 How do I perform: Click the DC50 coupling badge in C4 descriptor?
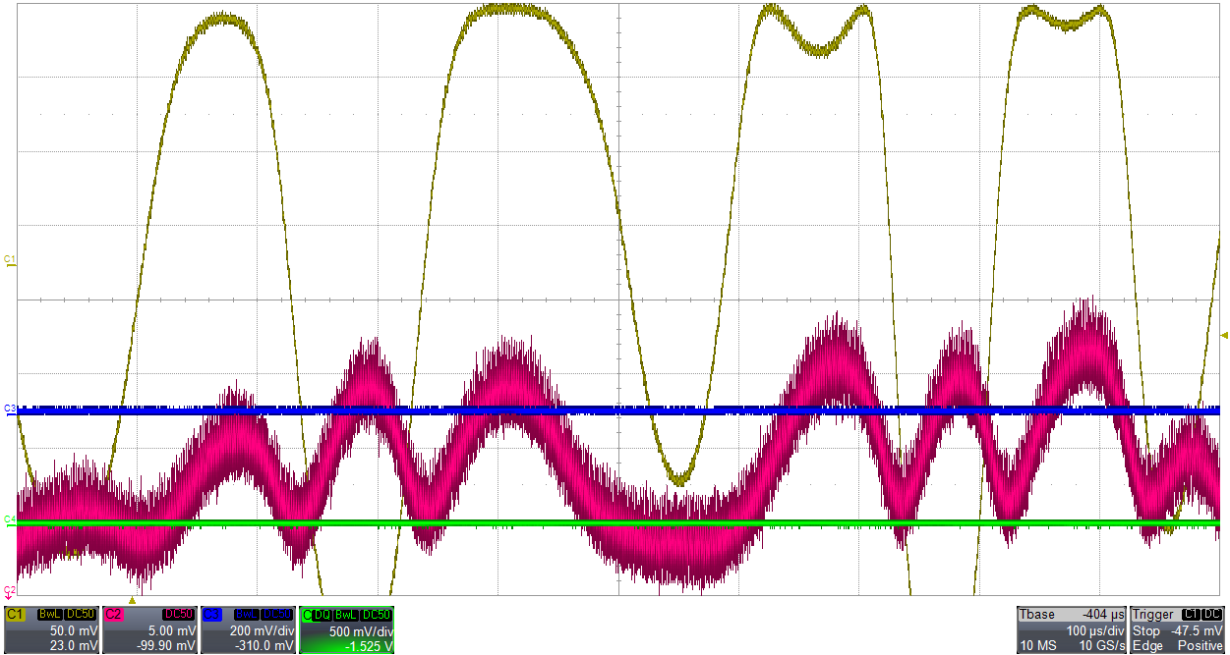tap(377, 615)
